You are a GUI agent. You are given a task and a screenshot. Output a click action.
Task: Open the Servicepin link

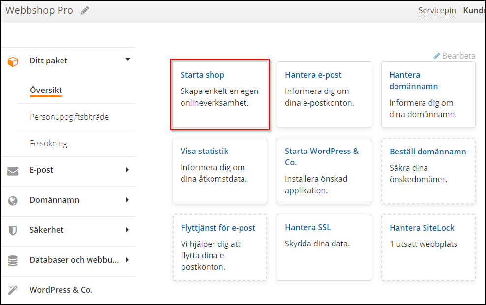click(x=437, y=10)
